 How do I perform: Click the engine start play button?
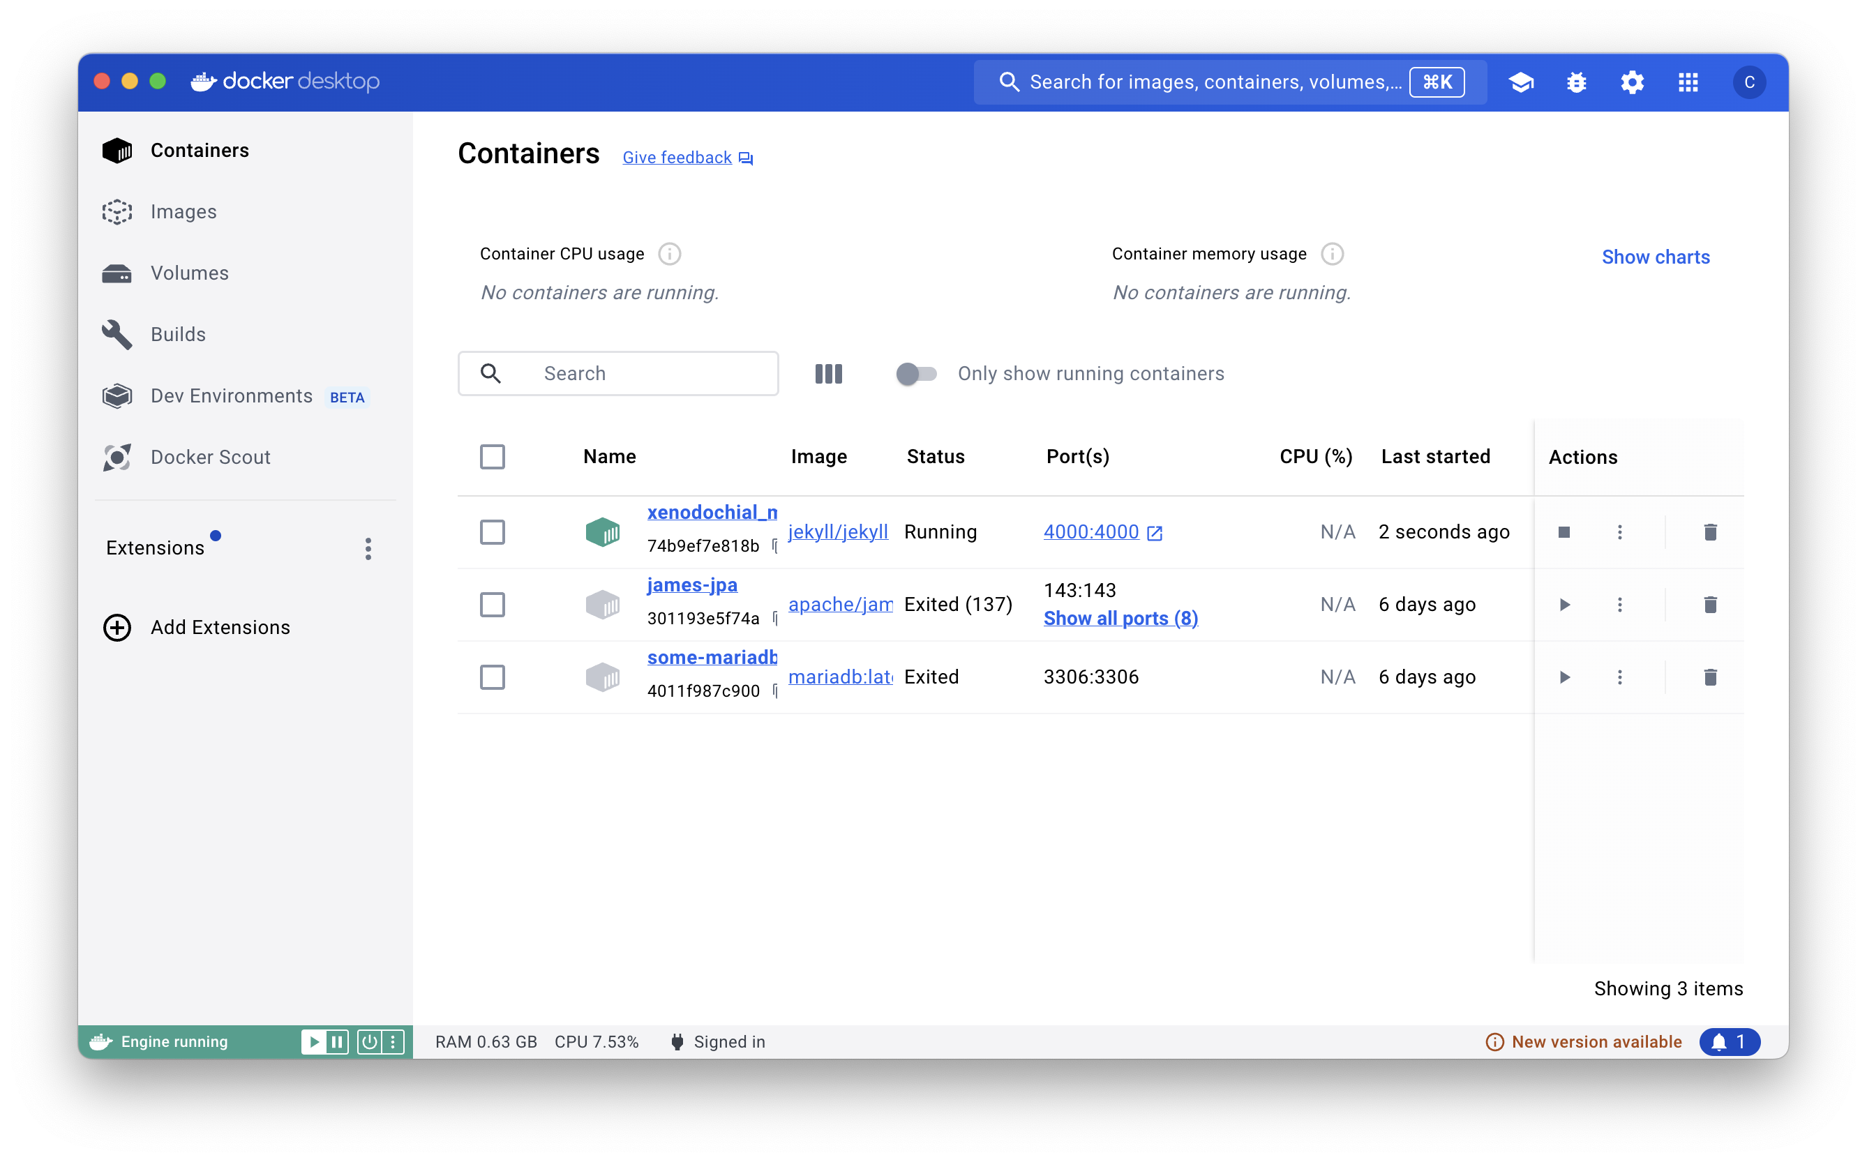click(313, 1042)
